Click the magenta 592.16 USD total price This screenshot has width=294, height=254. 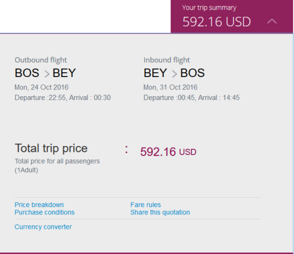point(168,152)
